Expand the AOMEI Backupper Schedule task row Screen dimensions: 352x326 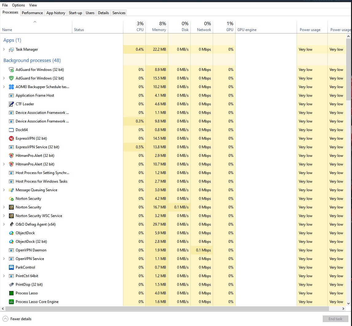(x=4, y=87)
